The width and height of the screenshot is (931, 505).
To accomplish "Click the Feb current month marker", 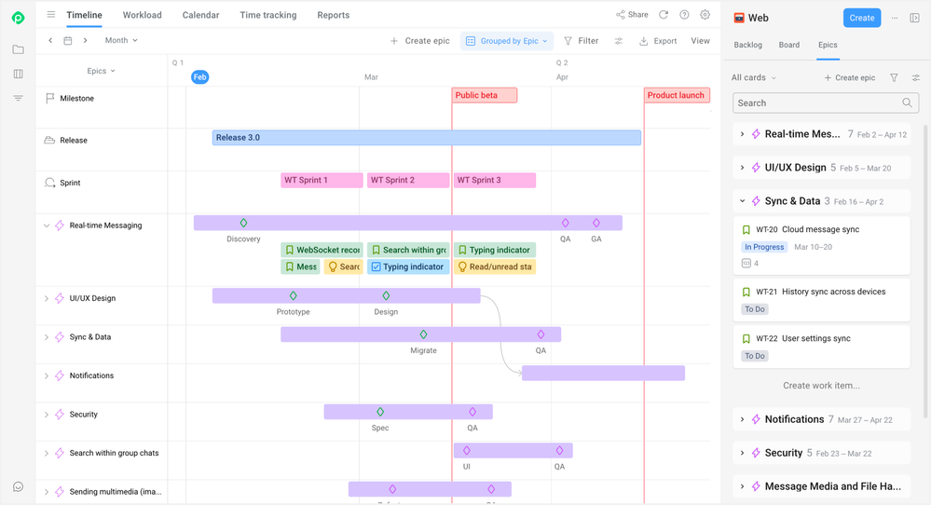I will click(x=200, y=77).
